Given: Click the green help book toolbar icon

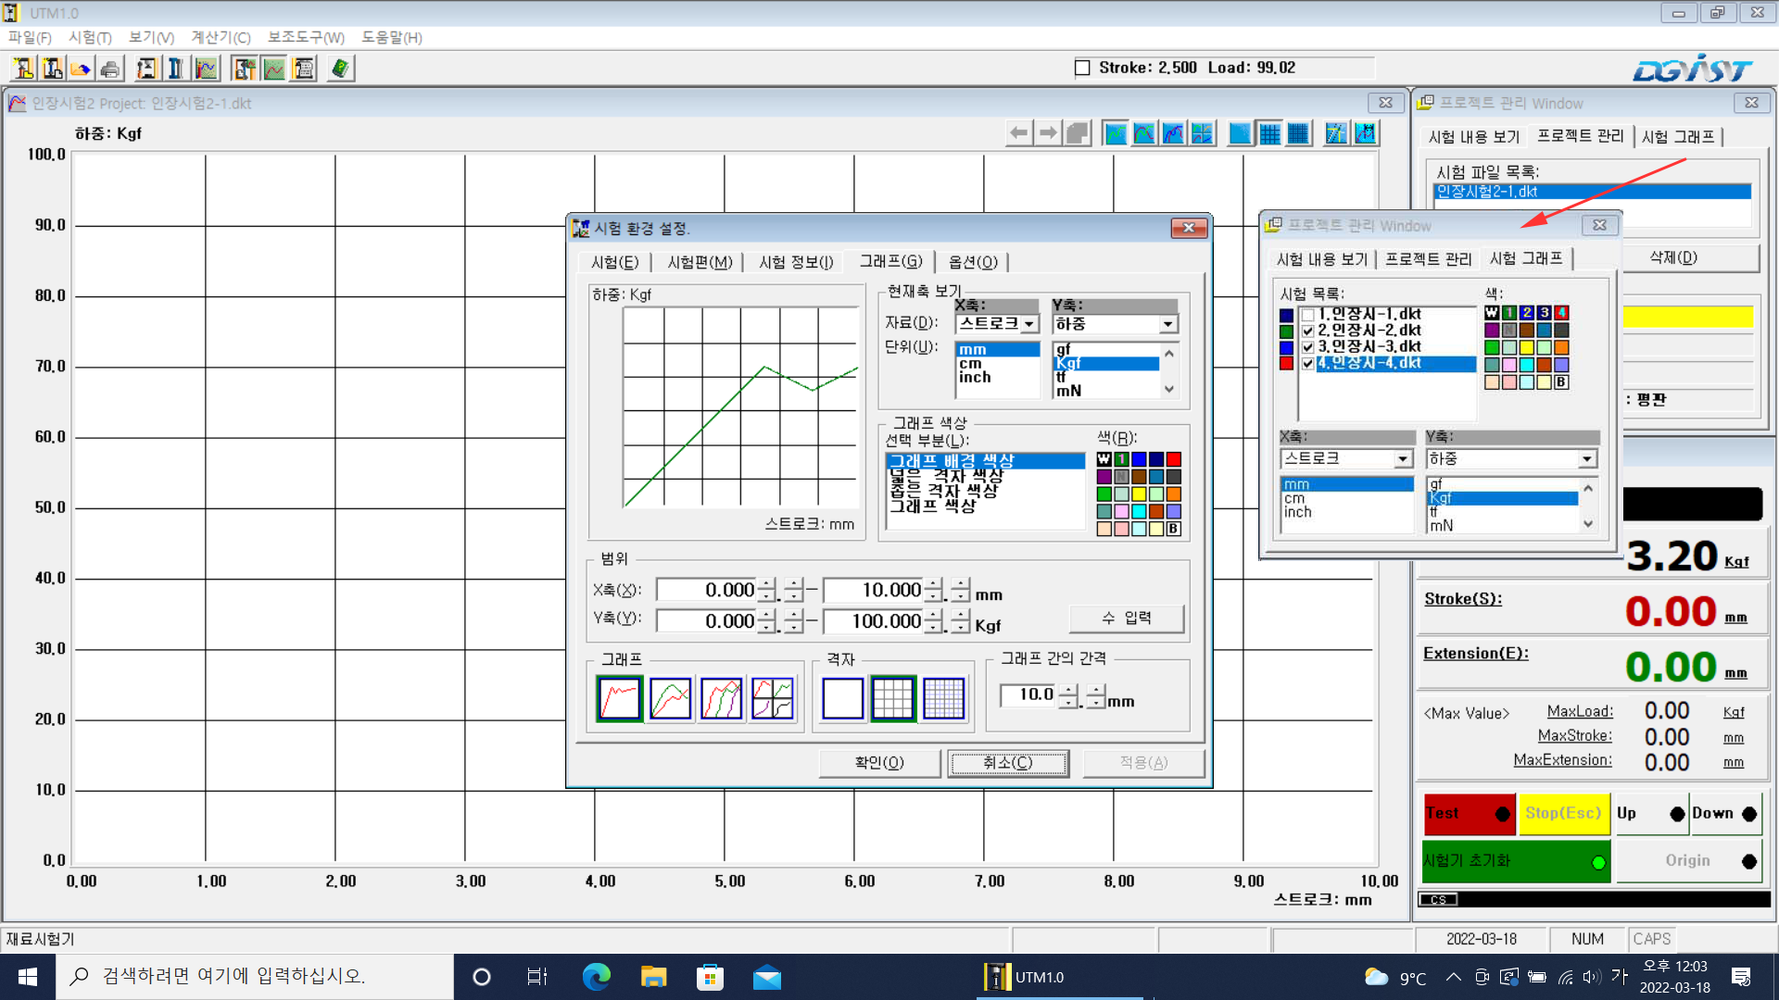Looking at the screenshot, I should click(340, 68).
